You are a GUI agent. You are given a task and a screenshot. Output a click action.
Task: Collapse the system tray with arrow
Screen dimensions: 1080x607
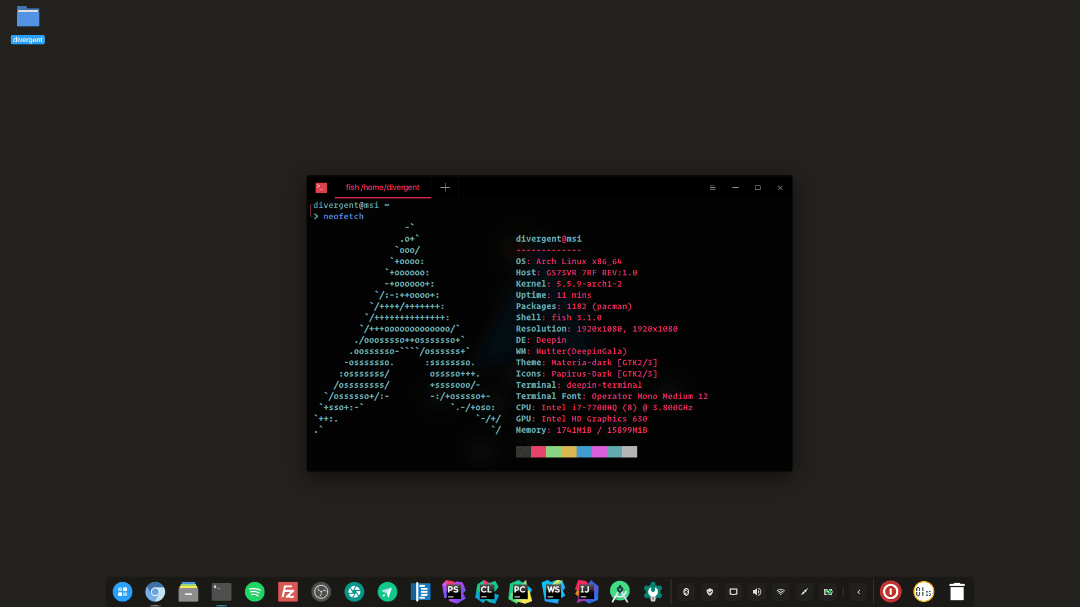pyautogui.click(x=859, y=592)
